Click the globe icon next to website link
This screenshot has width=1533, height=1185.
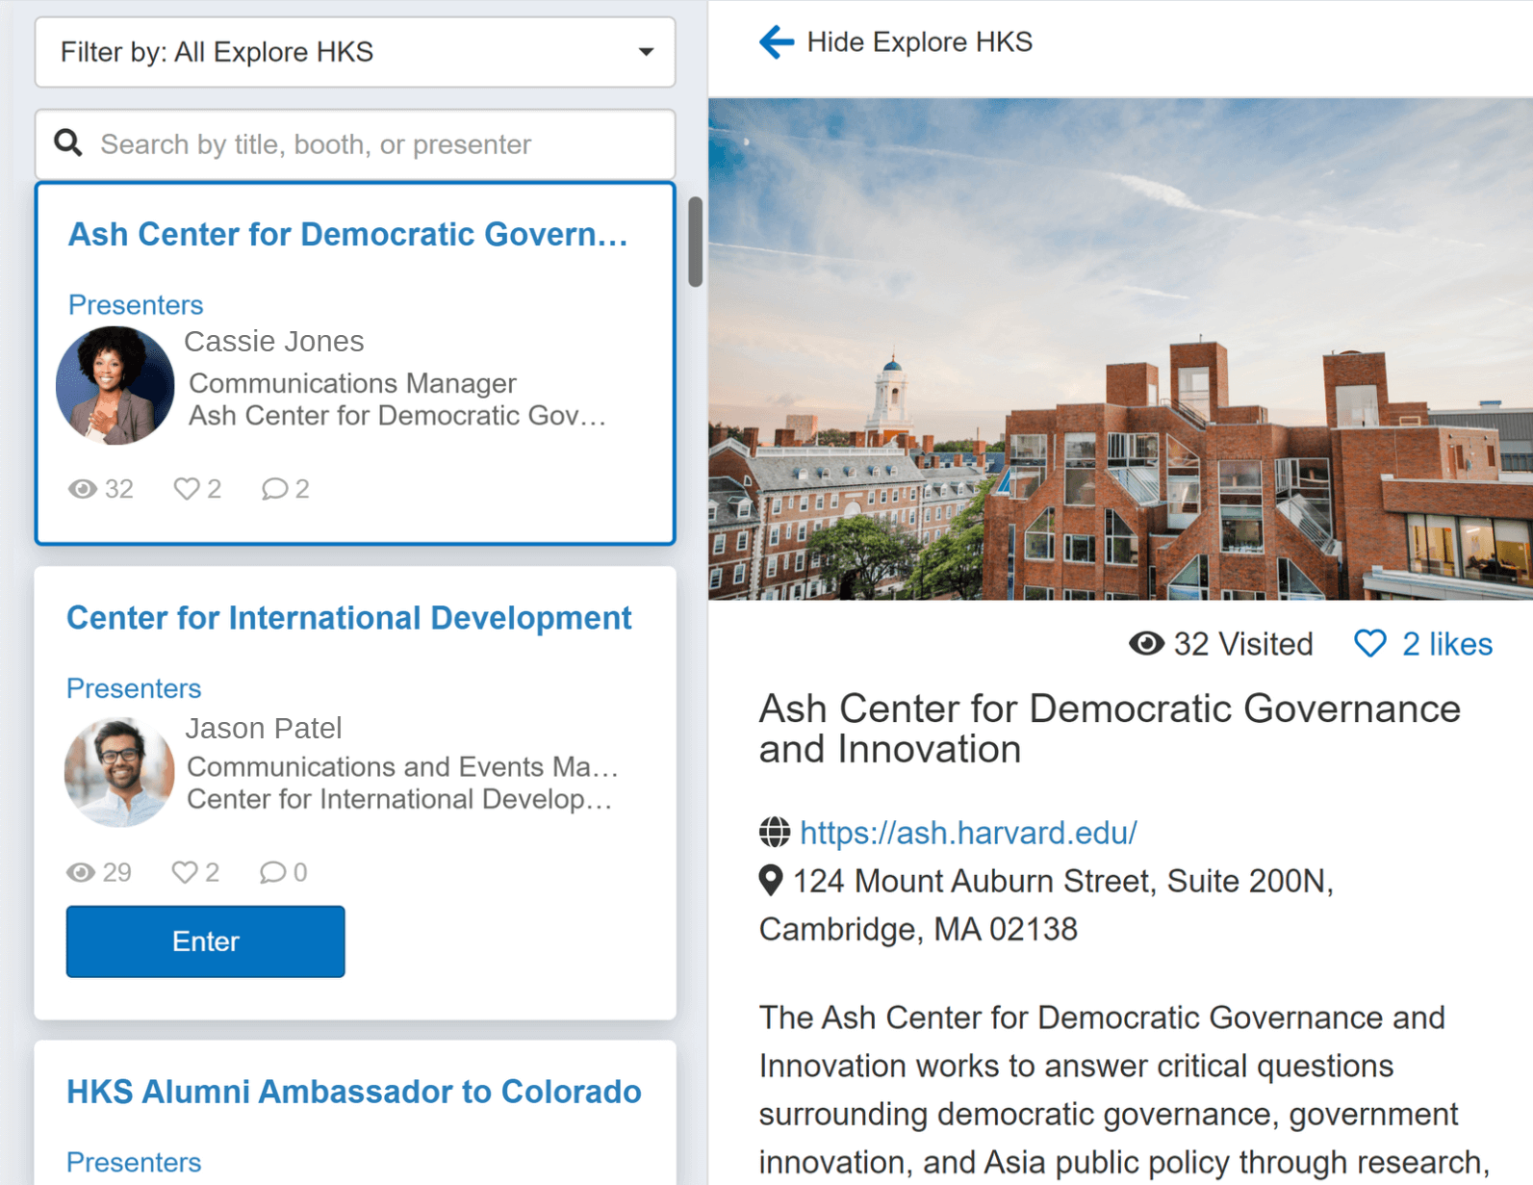pos(775,832)
